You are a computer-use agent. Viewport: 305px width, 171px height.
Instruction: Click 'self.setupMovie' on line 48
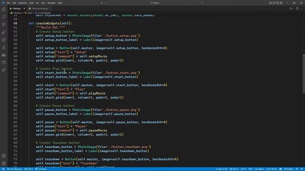[93, 56]
